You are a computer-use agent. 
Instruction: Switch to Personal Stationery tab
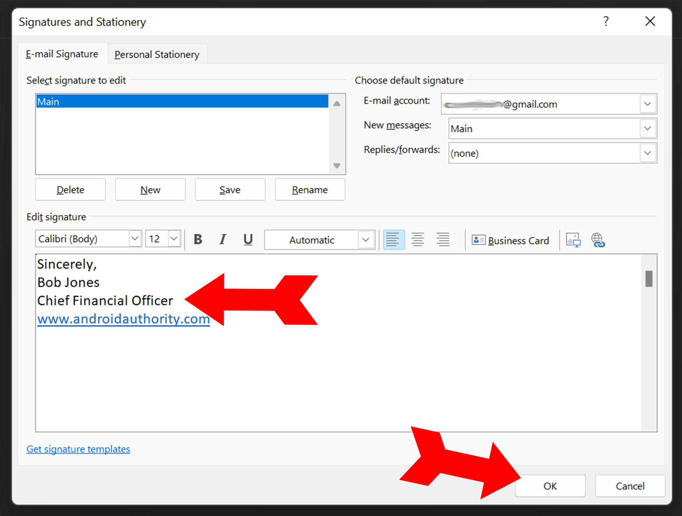pos(157,55)
